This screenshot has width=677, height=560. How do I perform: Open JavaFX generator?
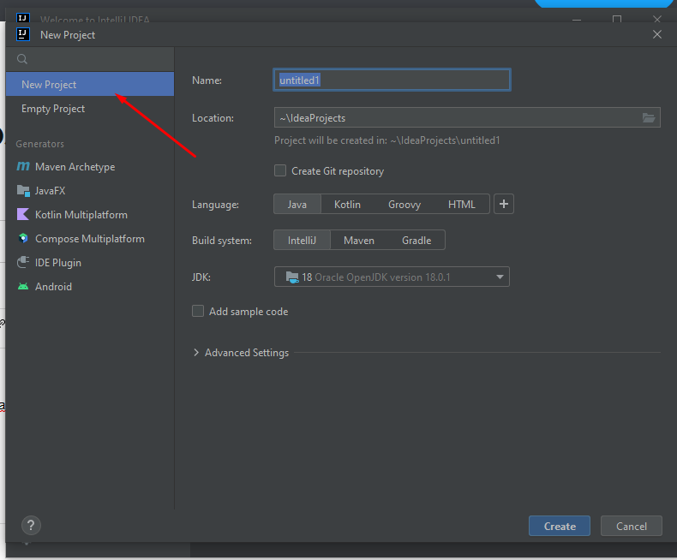[x=90, y=190]
